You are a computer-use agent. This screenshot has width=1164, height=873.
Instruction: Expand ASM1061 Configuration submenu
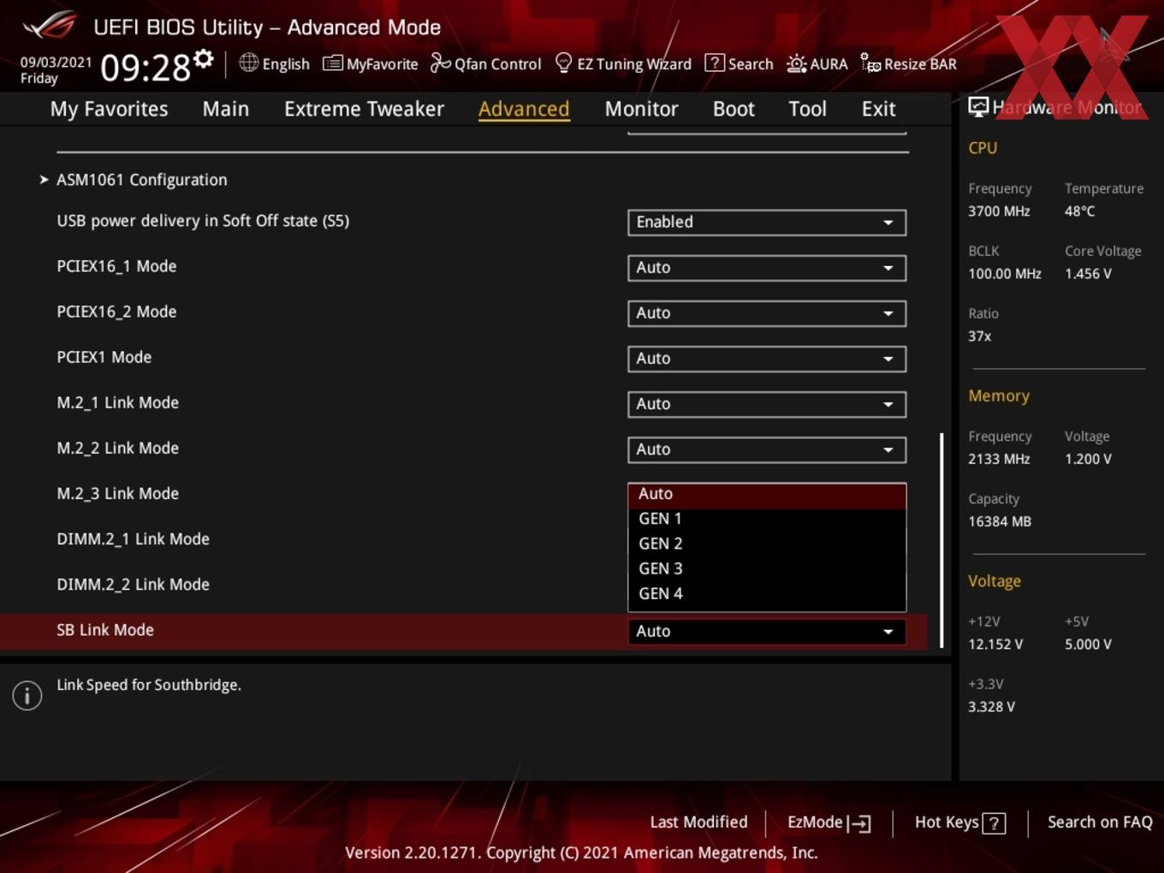click(142, 180)
